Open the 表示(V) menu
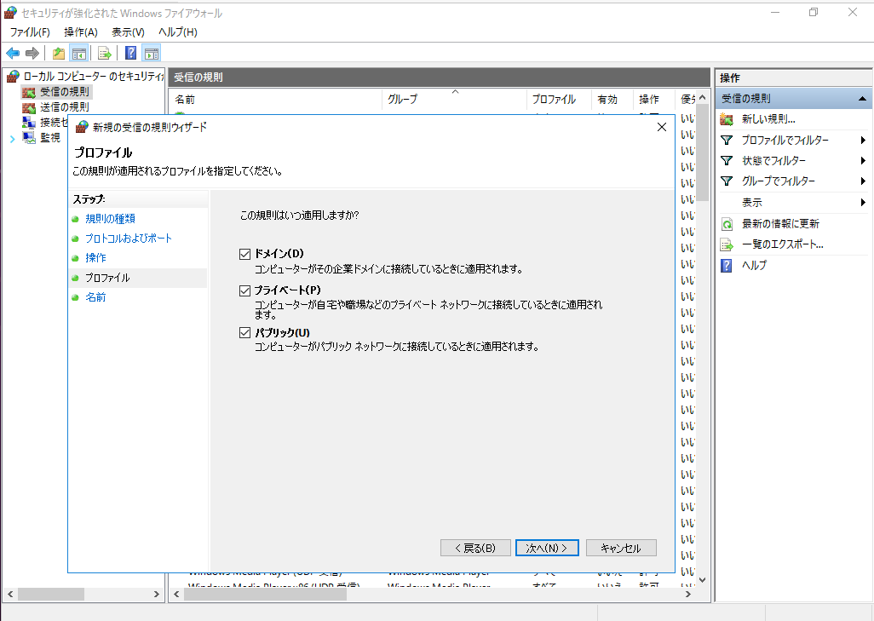This screenshot has height=621, width=874. click(x=128, y=32)
